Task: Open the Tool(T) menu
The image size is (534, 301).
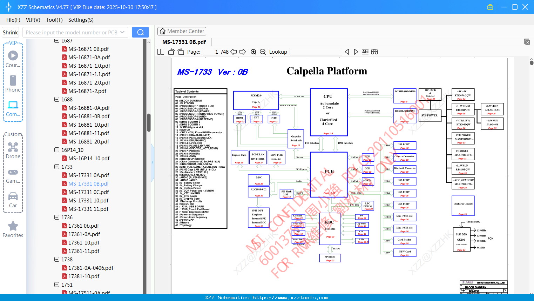Action: click(54, 20)
